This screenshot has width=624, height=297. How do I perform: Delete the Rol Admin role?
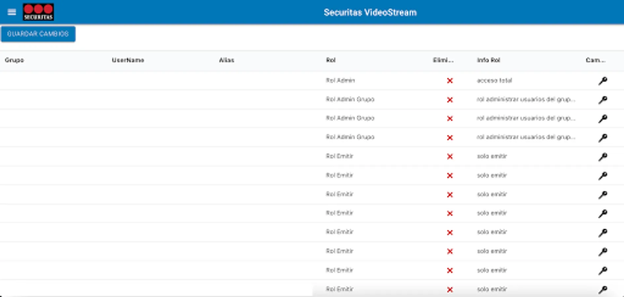click(x=450, y=81)
